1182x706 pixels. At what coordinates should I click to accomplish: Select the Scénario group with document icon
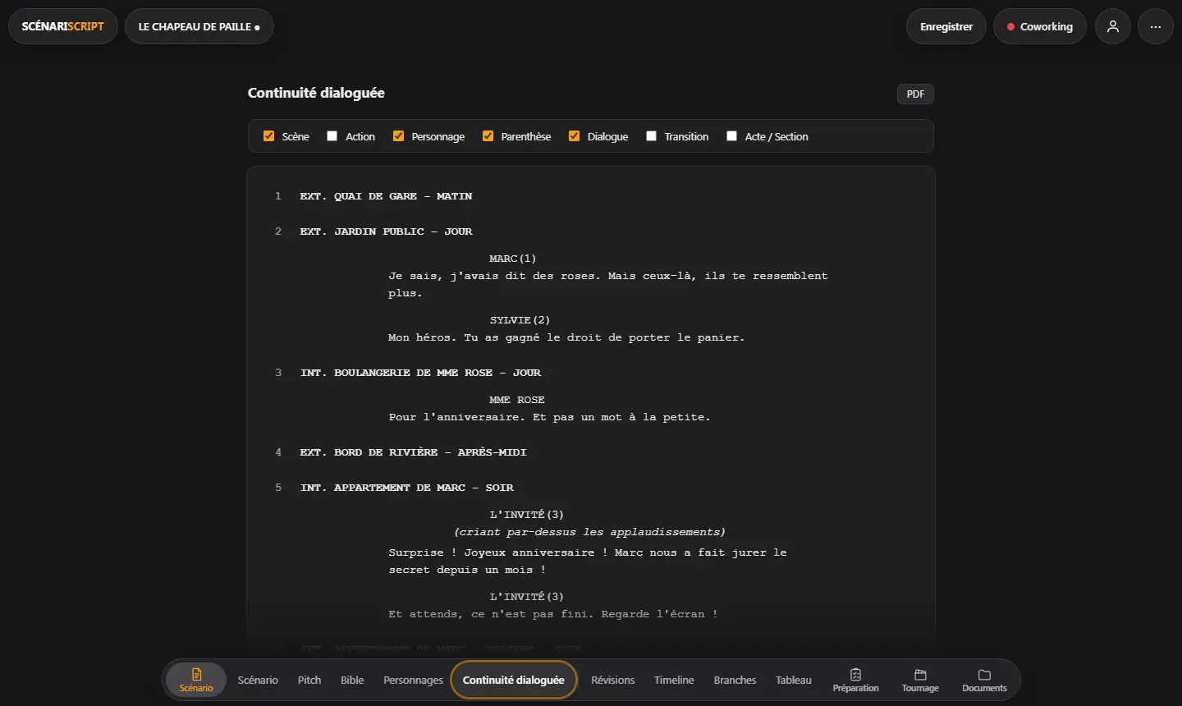196,680
